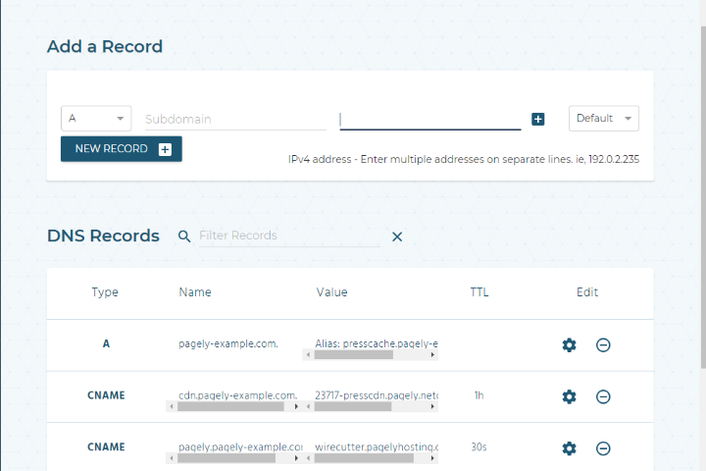Click the horizontal scrollbar under pagely.pagely-example name

tap(227, 458)
